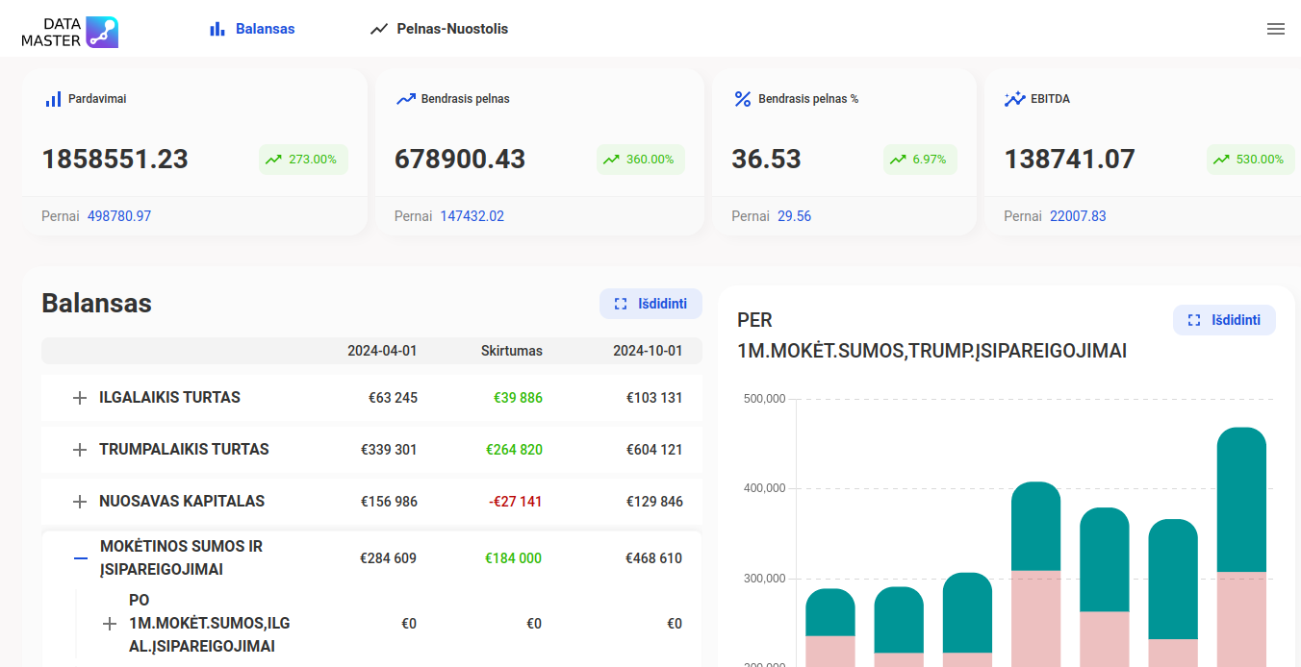The width and height of the screenshot is (1301, 667).
Task: Collapse MOKĖTINOS SUMOS IR ĮSIPAREIGOJIMAI row
Action: 81,558
